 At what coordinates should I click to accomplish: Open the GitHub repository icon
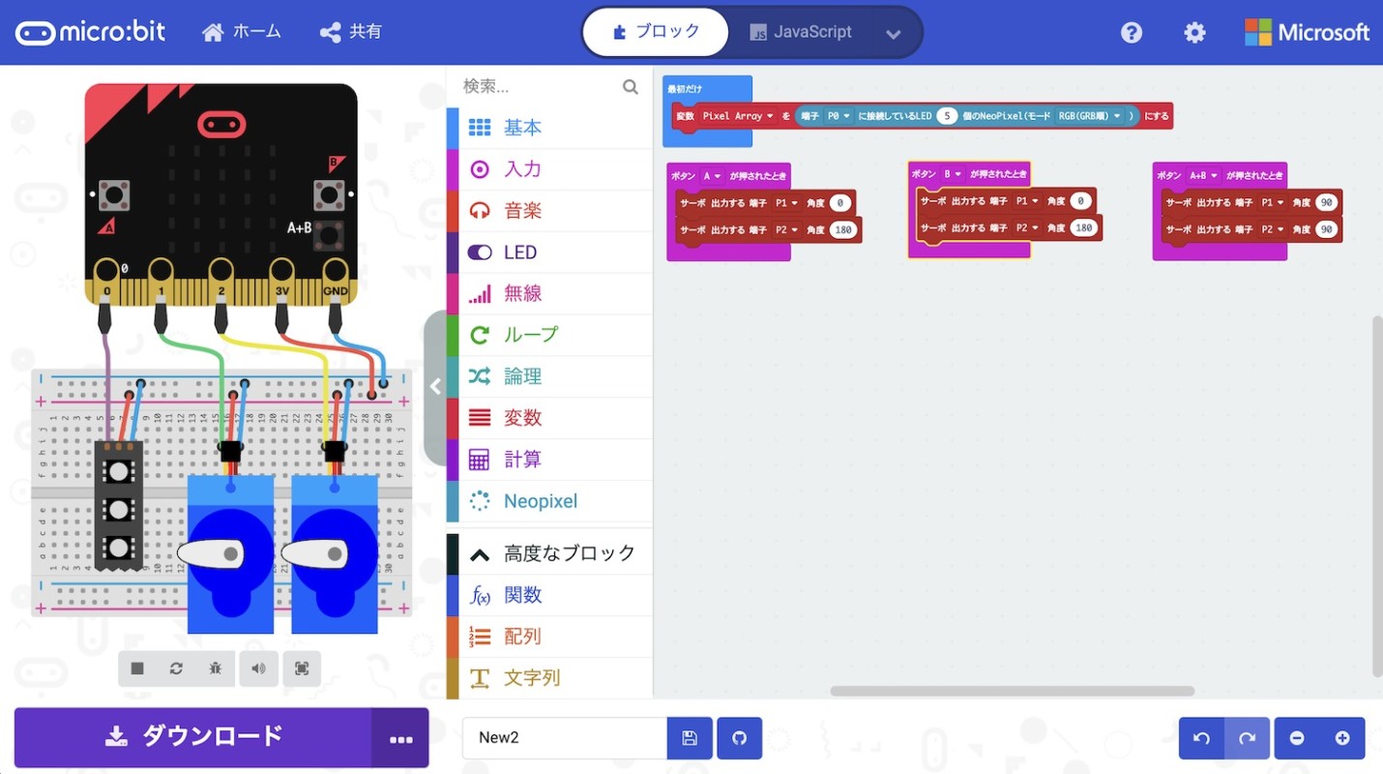[x=739, y=737]
